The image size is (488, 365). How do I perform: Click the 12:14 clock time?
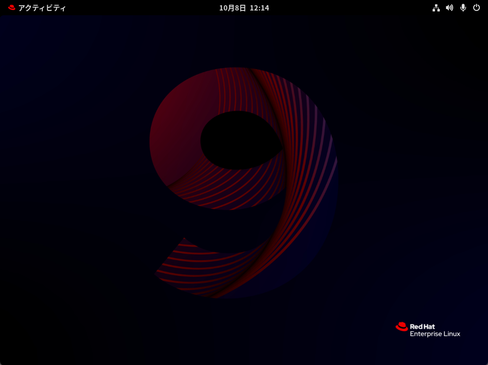click(x=260, y=8)
